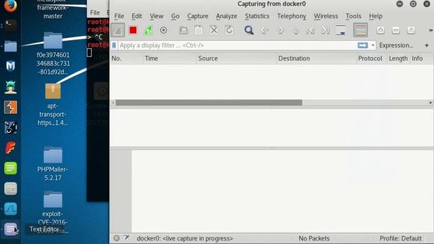Apply the display filter arrow button

coord(363,45)
